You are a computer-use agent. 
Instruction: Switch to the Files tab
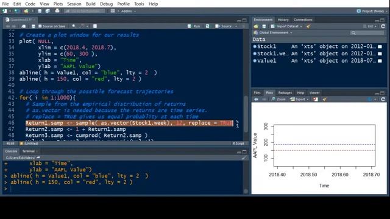[x=257, y=92]
